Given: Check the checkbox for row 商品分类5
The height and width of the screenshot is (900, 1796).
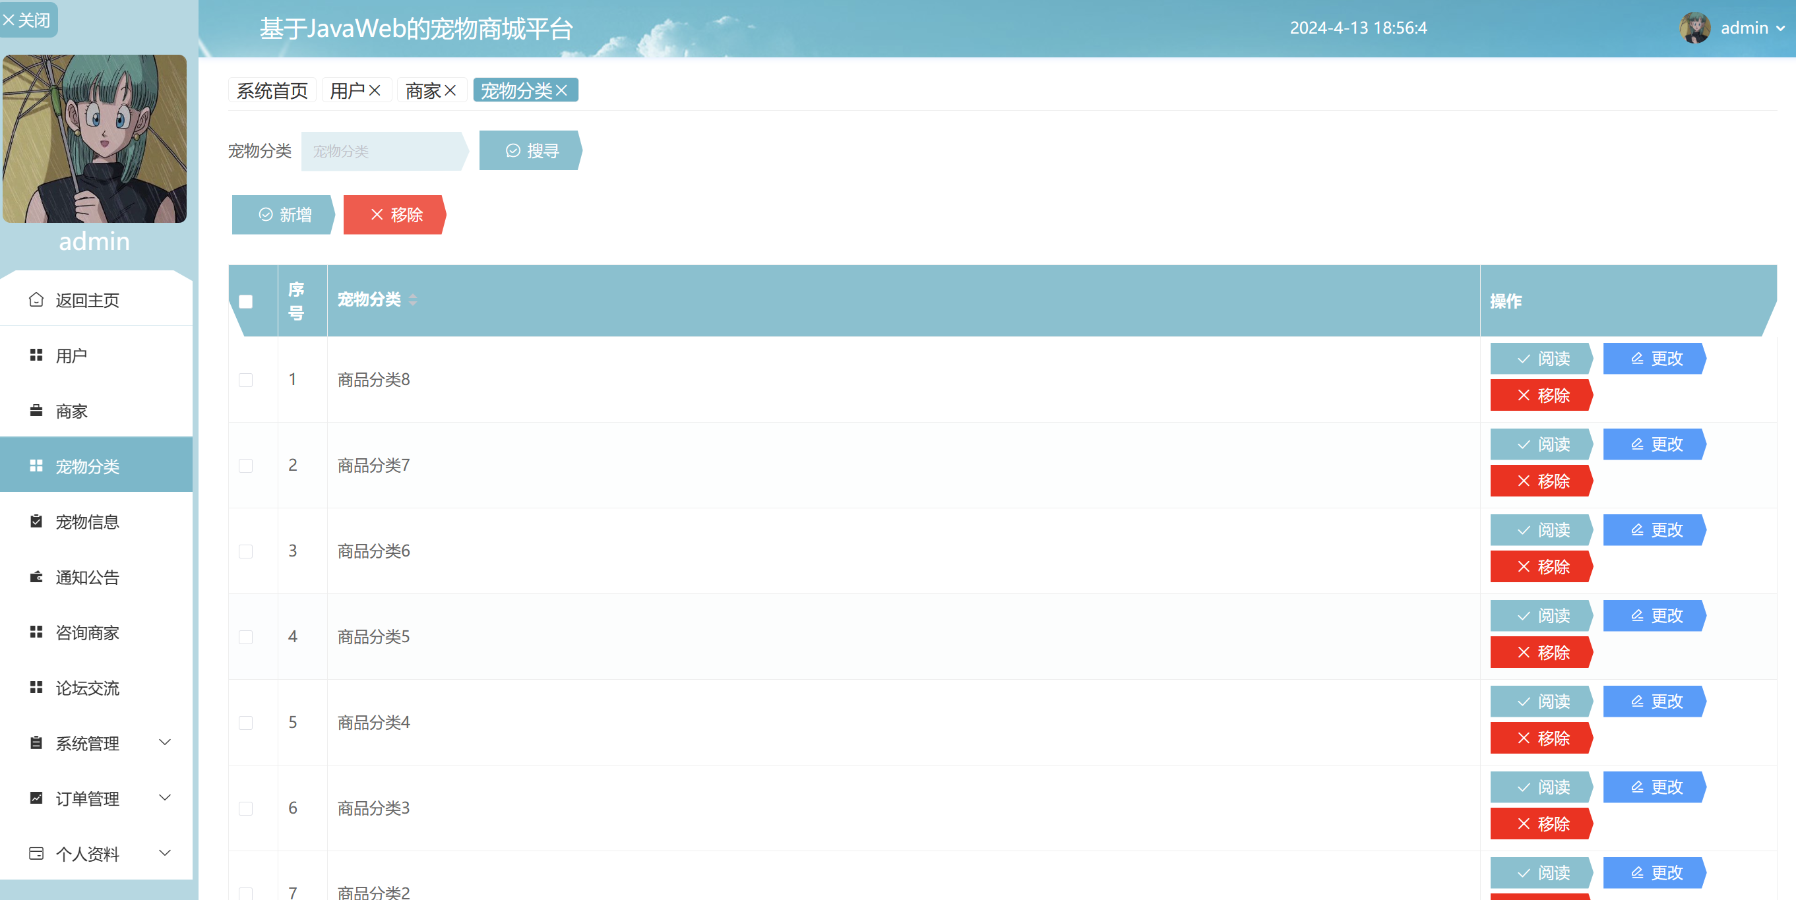Looking at the screenshot, I should [245, 637].
